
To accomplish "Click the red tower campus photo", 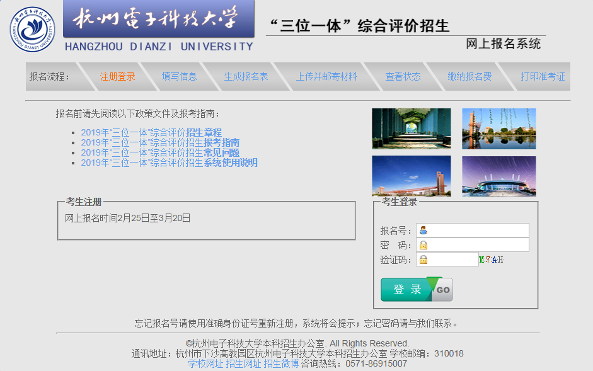I will tap(412, 176).
